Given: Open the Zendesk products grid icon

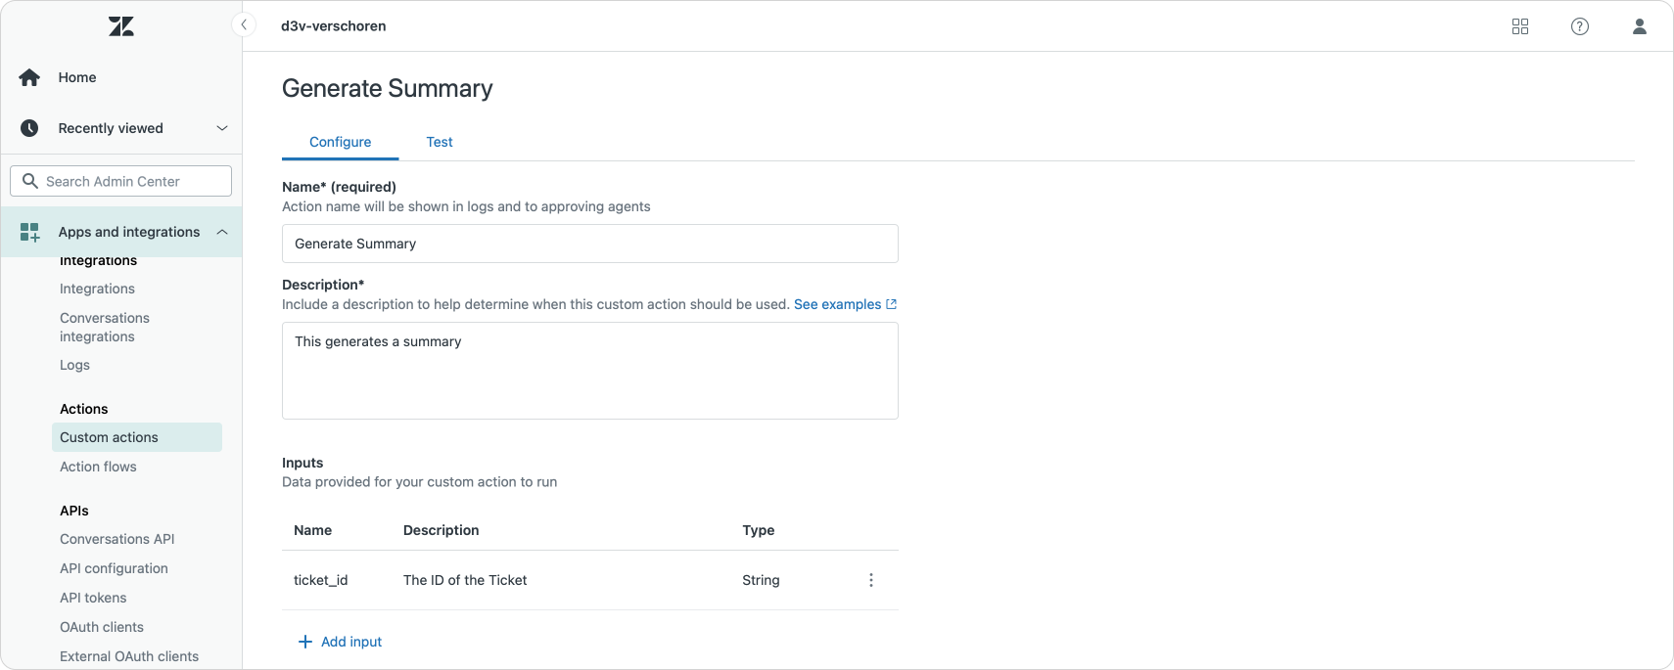Looking at the screenshot, I should [1520, 26].
